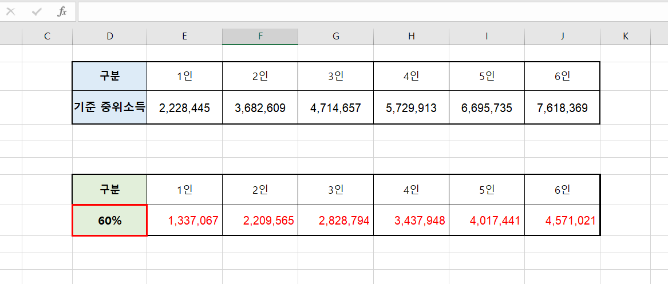Select column K header
Image resolution: width=668 pixels, height=284 pixels.
(626, 37)
